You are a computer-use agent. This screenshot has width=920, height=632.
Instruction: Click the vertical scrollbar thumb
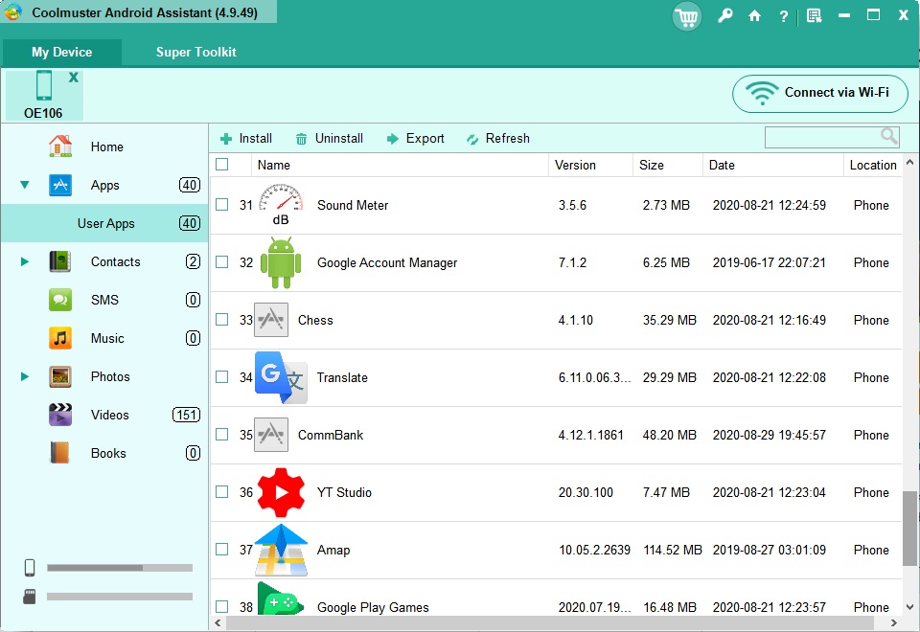tap(910, 529)
